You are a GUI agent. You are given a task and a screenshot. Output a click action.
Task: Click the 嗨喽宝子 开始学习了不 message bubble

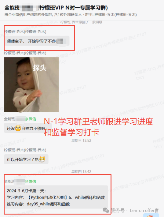click(x=37, y=41)
